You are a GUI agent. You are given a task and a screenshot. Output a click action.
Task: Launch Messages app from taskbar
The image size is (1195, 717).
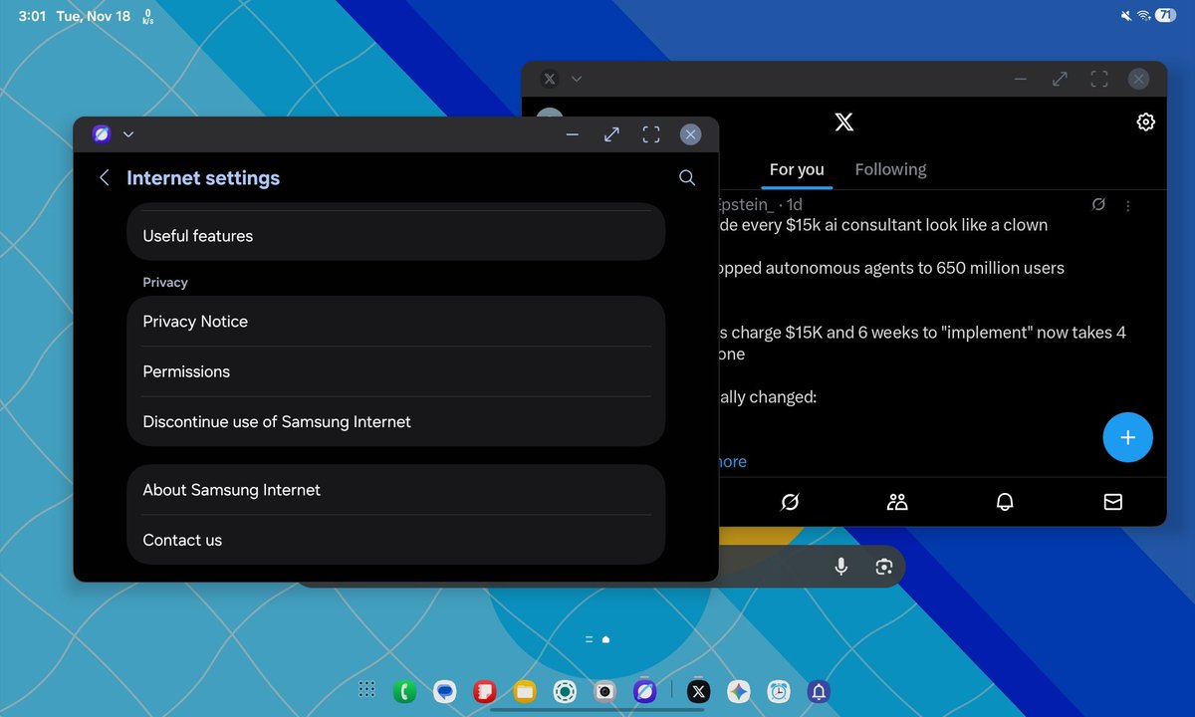click(445, 691)
